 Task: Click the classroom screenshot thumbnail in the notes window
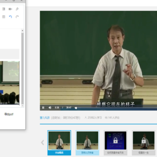pos(10,83)
